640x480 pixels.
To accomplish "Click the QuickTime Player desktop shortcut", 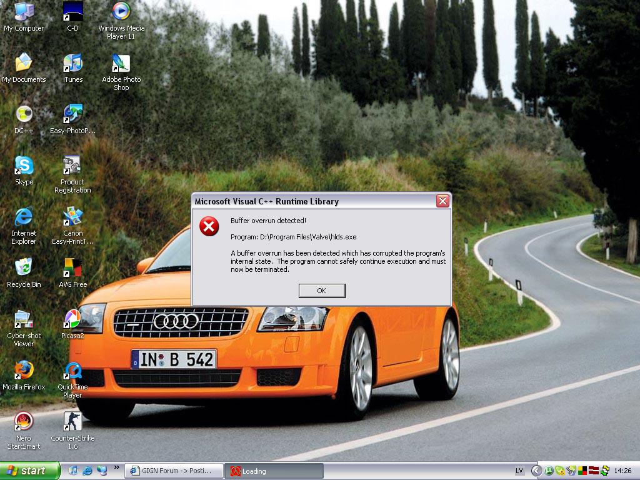I will 72,371.
